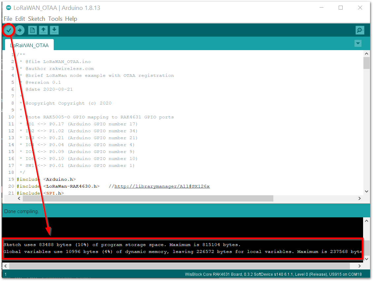The width and height of the screenshot is (373, 281).
Task: Click the '@brief LoRaWan node example' line
Action: [x=97, y=75]
